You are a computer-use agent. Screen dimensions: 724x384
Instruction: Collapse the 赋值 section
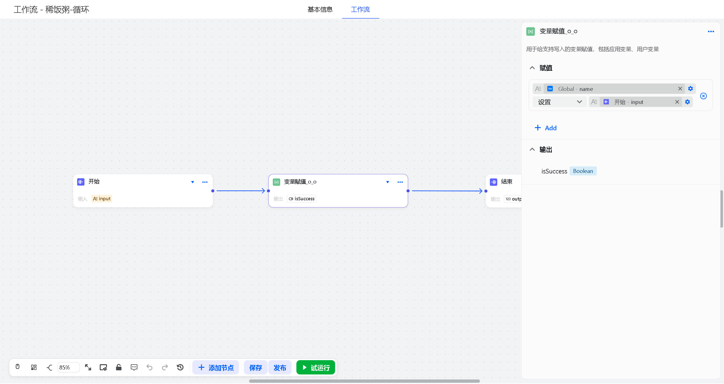532,68
